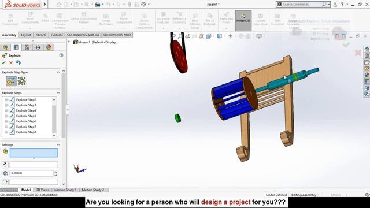
Task: Open the Motion Study 2 tab
Action: point(93,190)
